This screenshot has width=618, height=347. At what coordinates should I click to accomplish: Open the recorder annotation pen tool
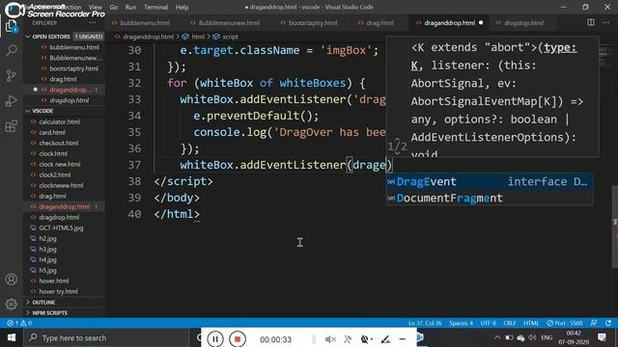click(x=385, y=339)
